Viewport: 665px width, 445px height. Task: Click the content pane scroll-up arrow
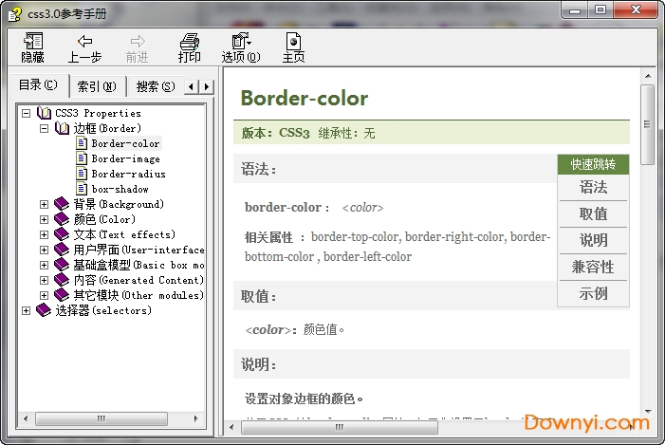coord(648,76)
